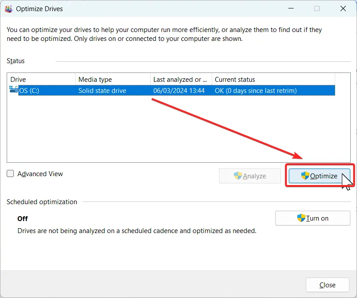The image size is (357, 298).
Task: Click the Current status column header
Action: (x=274, y=80)
